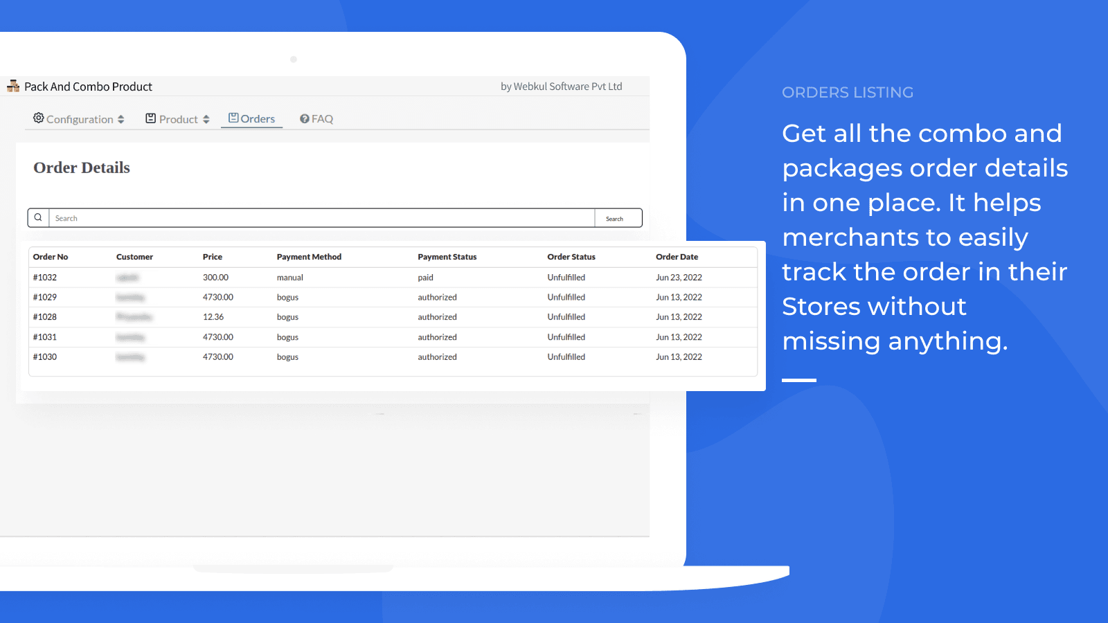Click the Product menu icon
The height and width of the screenshot is (623, 1108).
click(x=150, y=118)
